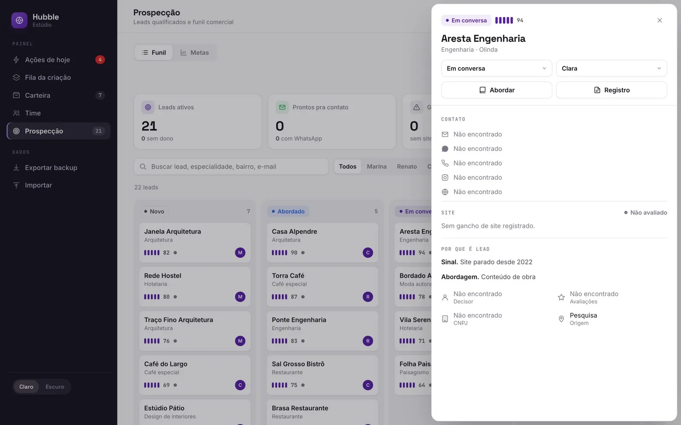Open the Casa Alpendre lead card
This screenshot has height=425, width=681.
[322, 242]
